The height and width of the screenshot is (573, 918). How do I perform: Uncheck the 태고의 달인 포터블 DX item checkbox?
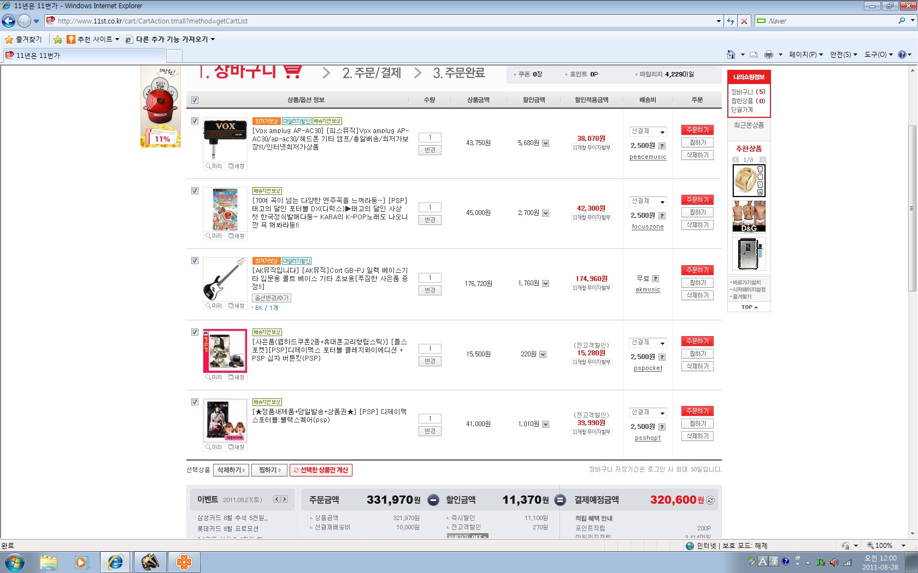point(195,190)
